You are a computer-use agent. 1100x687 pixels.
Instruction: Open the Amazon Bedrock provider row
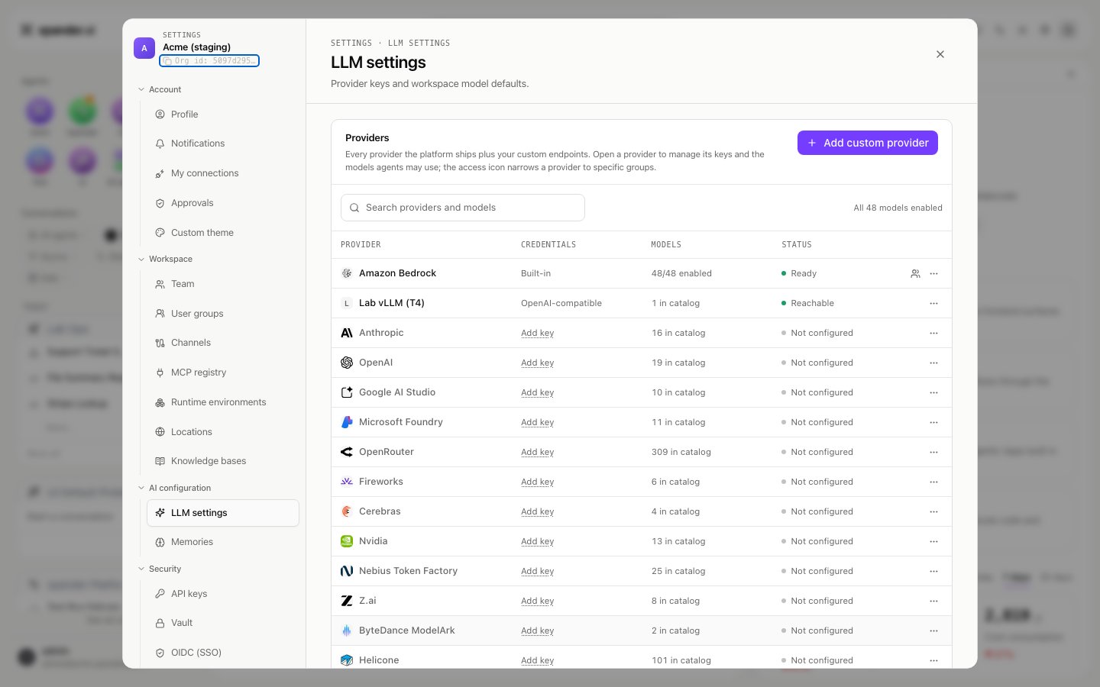pos(642,273)
